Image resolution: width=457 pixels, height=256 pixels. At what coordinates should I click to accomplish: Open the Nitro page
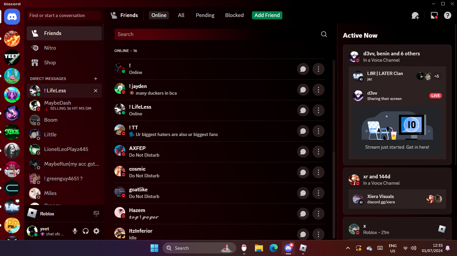point(64,48)
